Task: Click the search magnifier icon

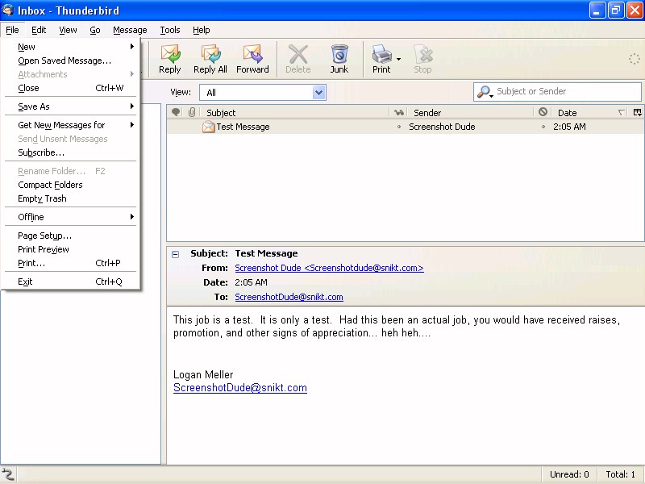Action: 485,92
